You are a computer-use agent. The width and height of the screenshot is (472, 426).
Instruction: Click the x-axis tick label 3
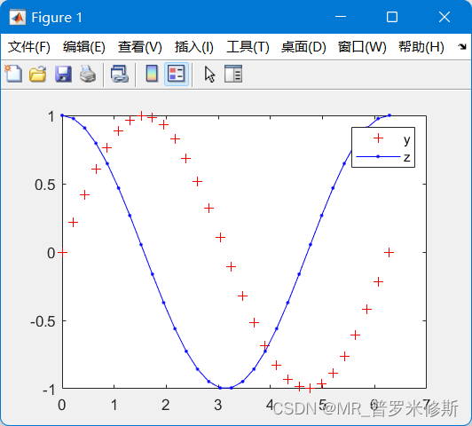tap(218, 405)
